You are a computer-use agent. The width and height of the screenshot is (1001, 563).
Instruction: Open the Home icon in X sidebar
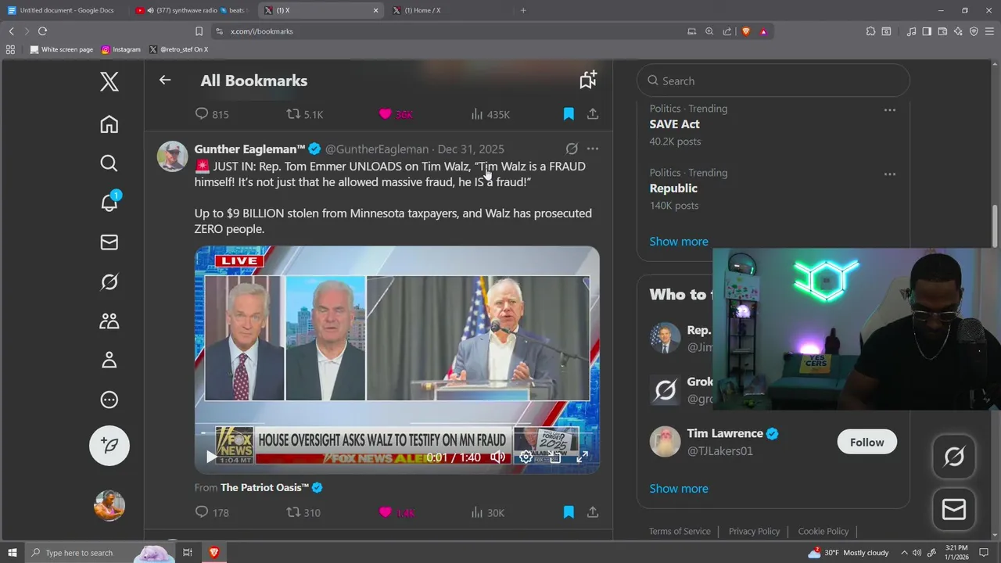109,124
